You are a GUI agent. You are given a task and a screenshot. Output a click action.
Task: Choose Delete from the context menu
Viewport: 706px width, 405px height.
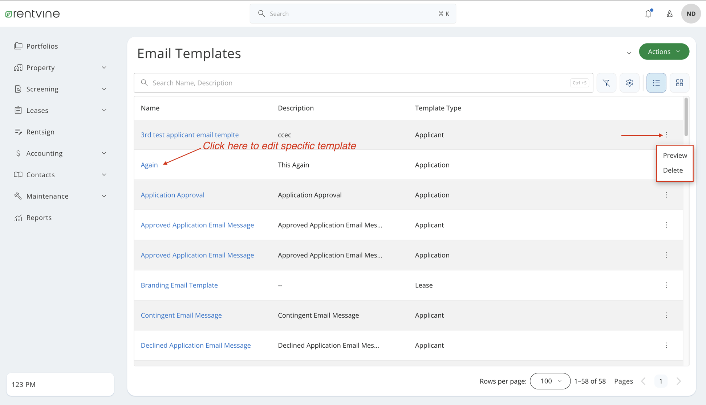(x=673, y=170)
